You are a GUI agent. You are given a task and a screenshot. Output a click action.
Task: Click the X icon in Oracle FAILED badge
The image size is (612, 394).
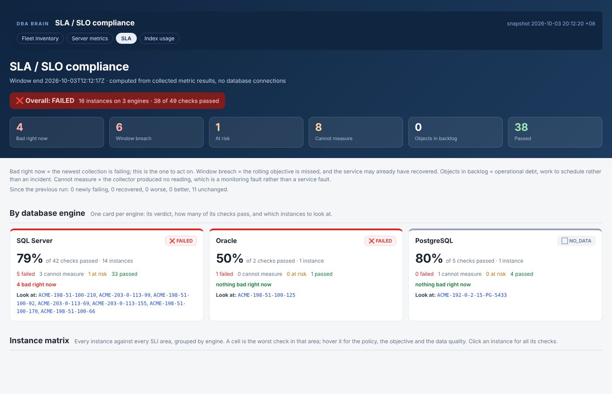point(372,241)
